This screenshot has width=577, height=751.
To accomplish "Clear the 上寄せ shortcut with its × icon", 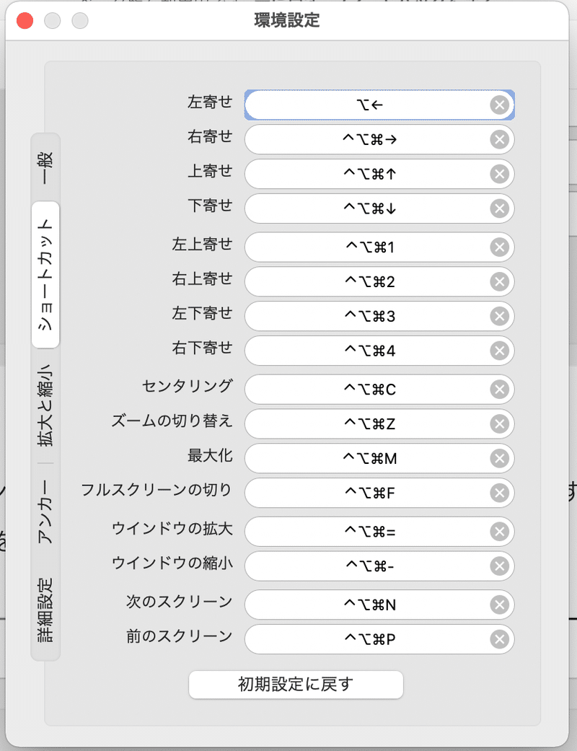I will (499, 174).
